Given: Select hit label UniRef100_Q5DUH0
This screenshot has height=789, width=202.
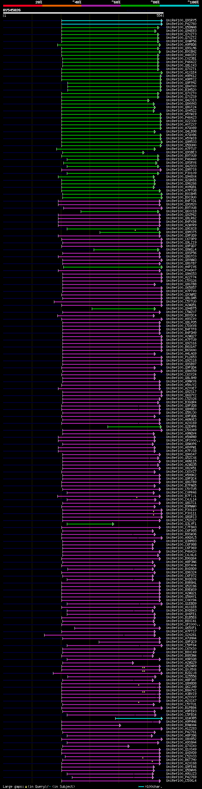Looking at the screenshot, I should click(181, 145).
